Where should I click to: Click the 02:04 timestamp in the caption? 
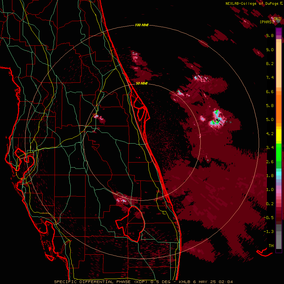226,282
